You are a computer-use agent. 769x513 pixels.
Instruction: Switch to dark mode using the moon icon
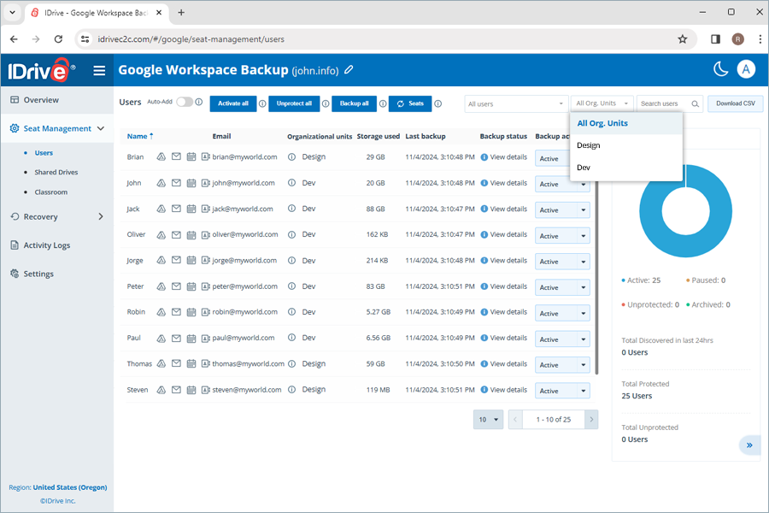coord(720,69)
